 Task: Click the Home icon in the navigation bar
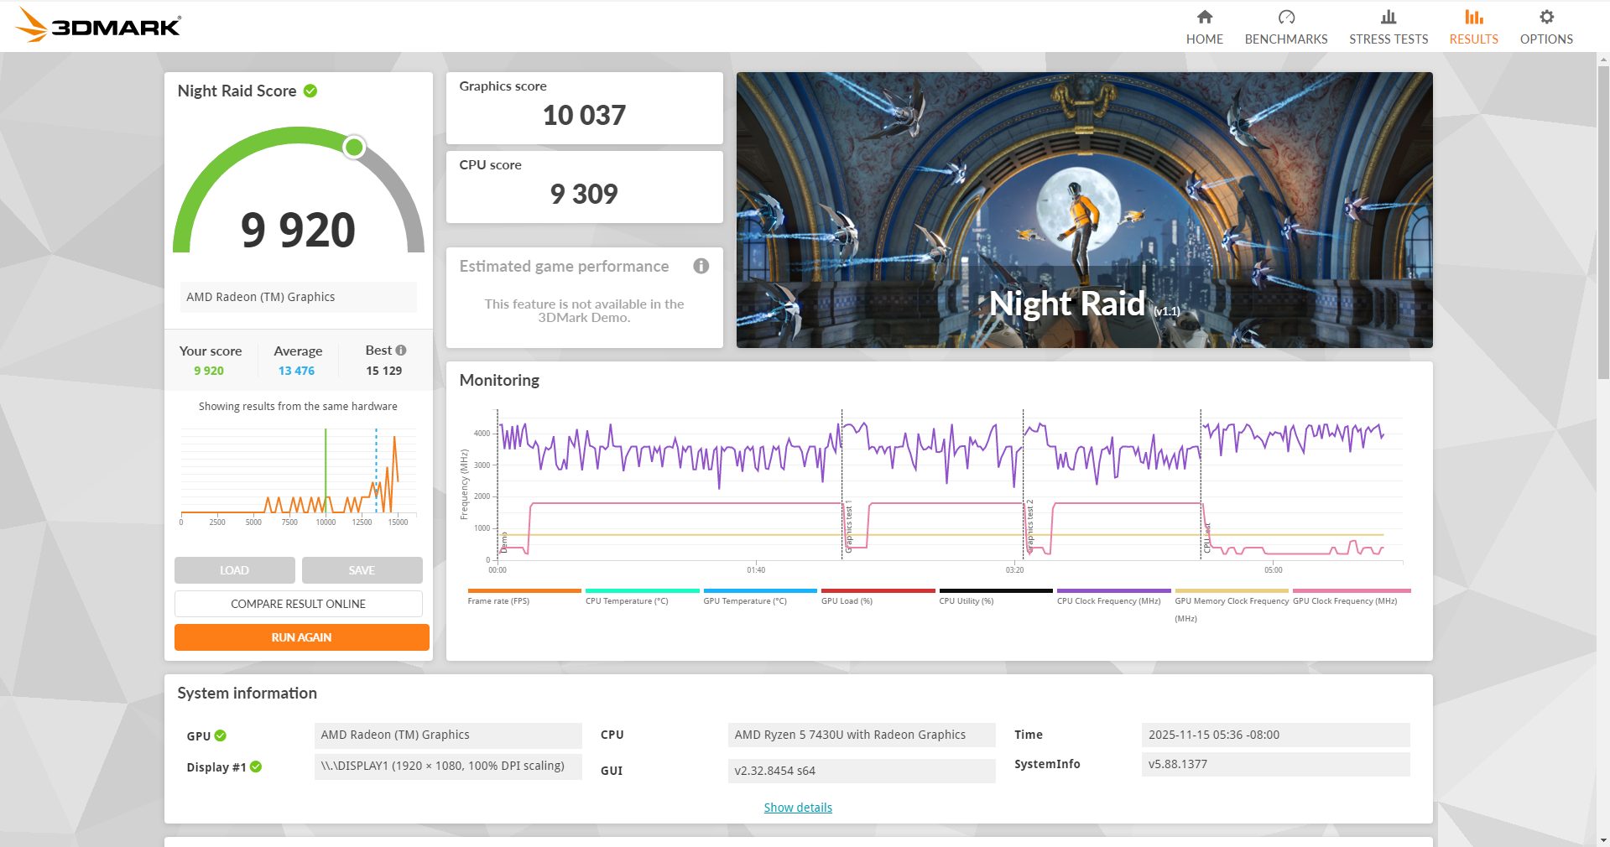pyautogui.click(x=1204, y=17)
